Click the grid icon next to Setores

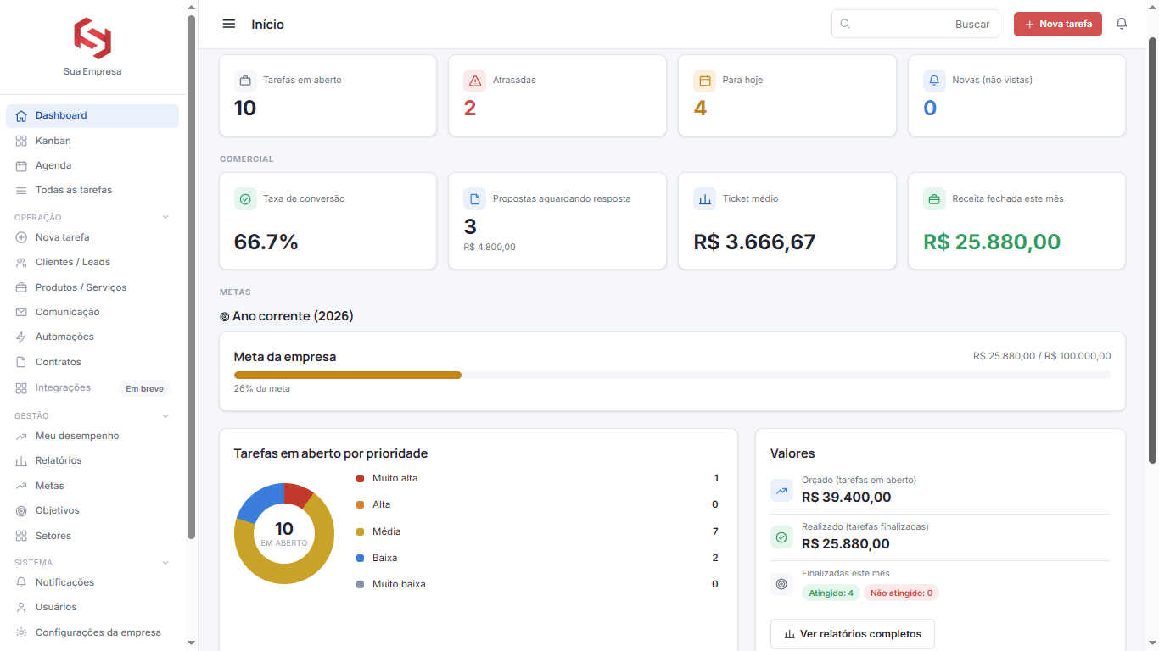pos(21,536)
